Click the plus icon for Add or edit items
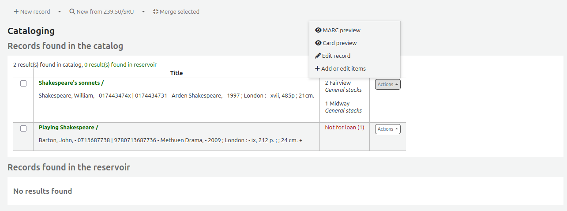Viewport: 567px width, 211px height. (x=317, y=69)
